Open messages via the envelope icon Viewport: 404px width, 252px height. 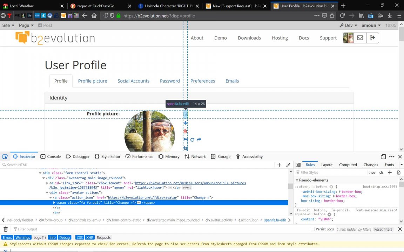click(x=360, y=38)
